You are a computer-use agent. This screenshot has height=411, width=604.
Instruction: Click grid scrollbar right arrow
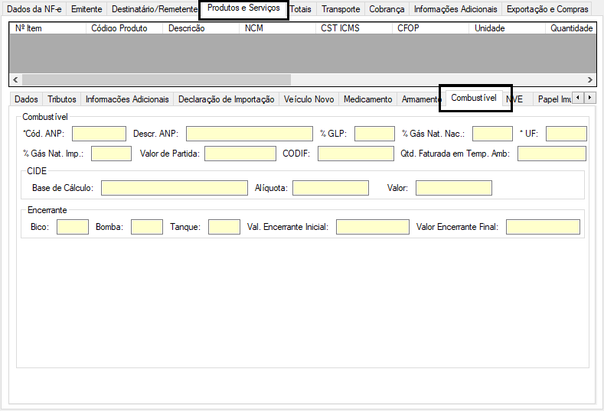(589, 79)
